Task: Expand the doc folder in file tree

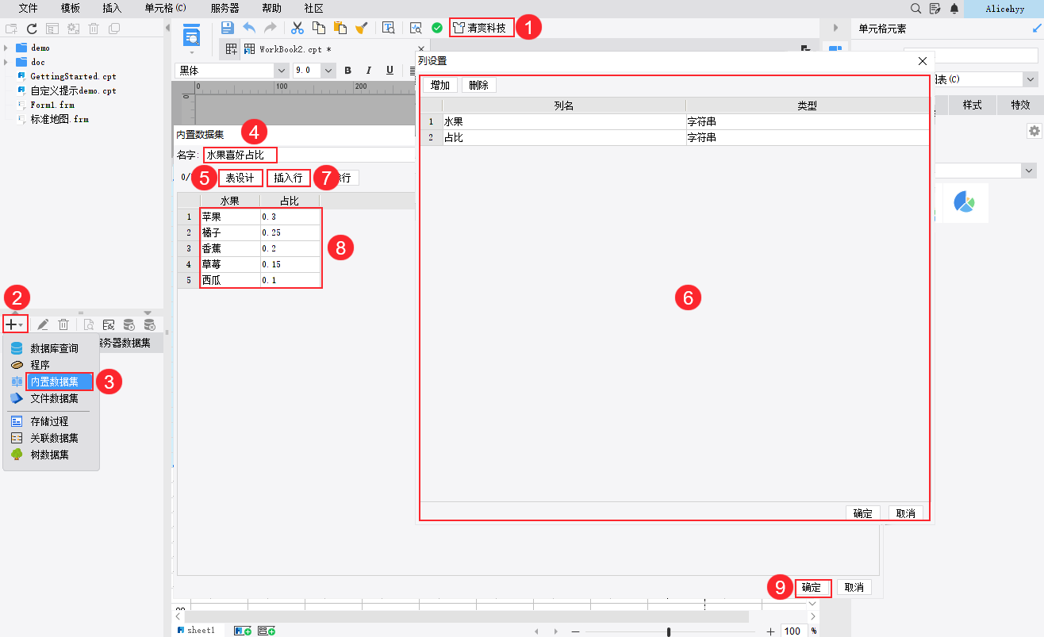Action: [6, 62]
